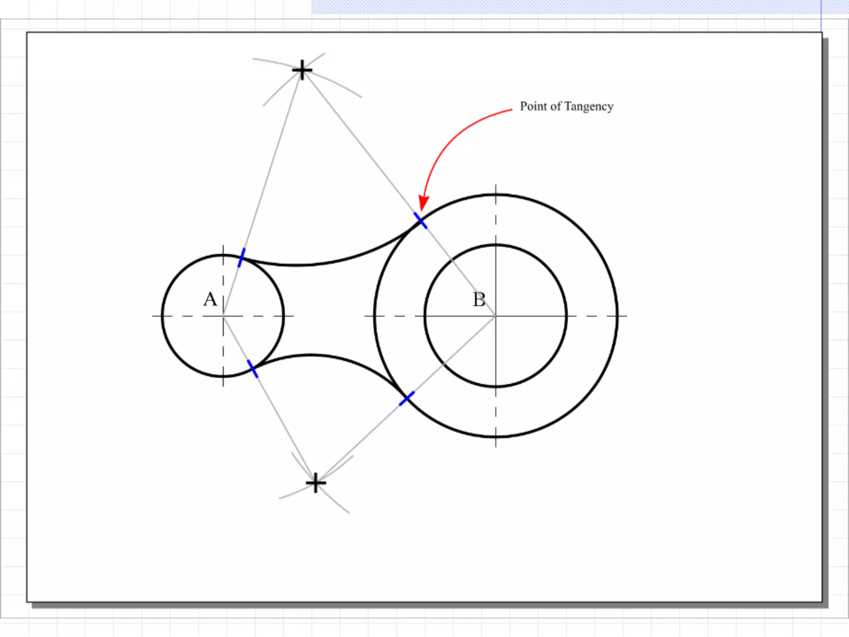The width and height of the screenshot is (849, 637).
Task: Click the lower cross mark arc center
Action: (316, 483)
